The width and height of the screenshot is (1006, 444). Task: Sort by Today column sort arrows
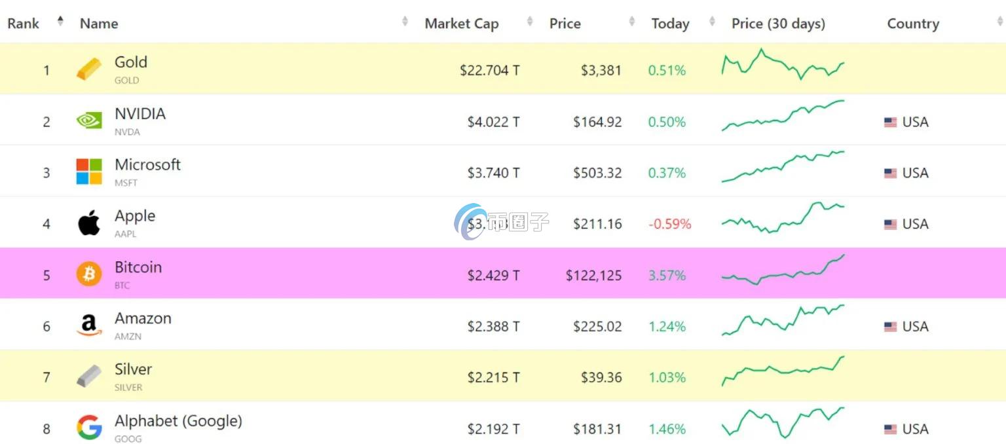pyautogui.click(x=712, y=22)
